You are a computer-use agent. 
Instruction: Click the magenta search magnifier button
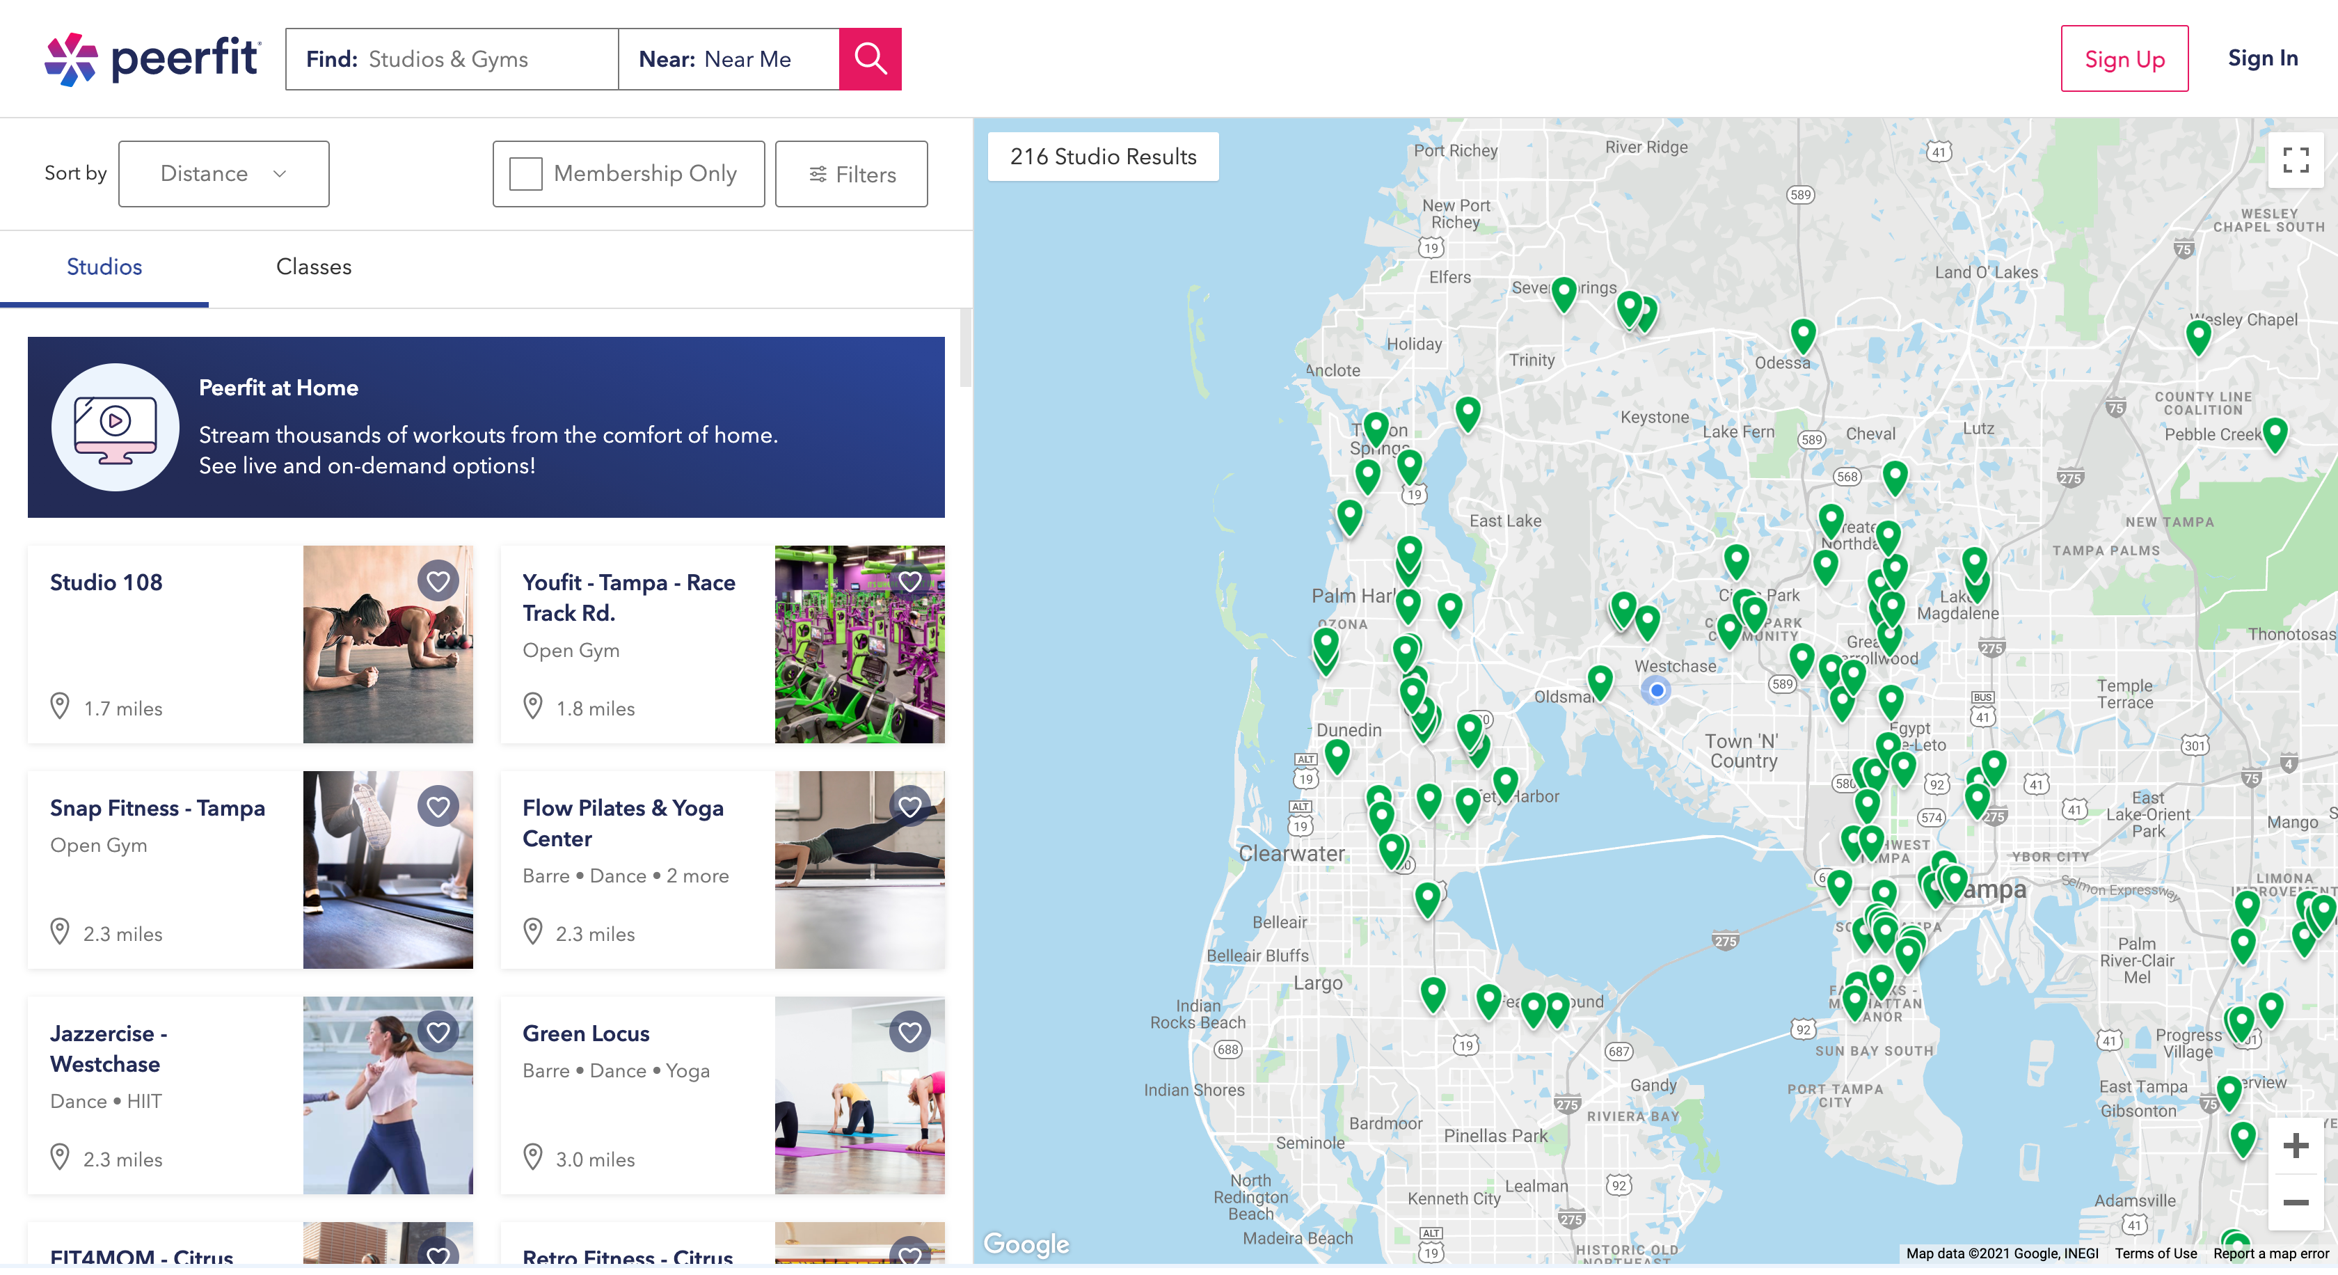[870, 59]
